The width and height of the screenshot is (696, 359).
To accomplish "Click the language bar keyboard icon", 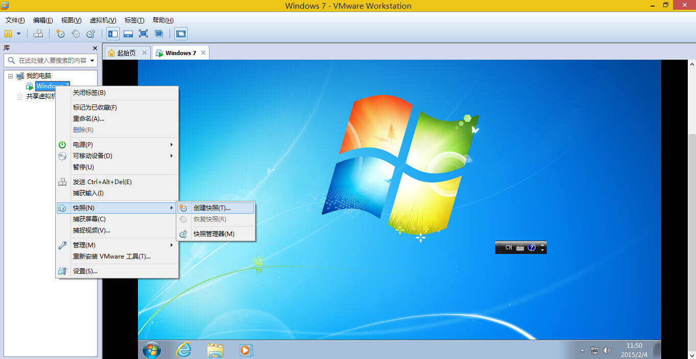I will pyautogui.click(x=520, y=248).
